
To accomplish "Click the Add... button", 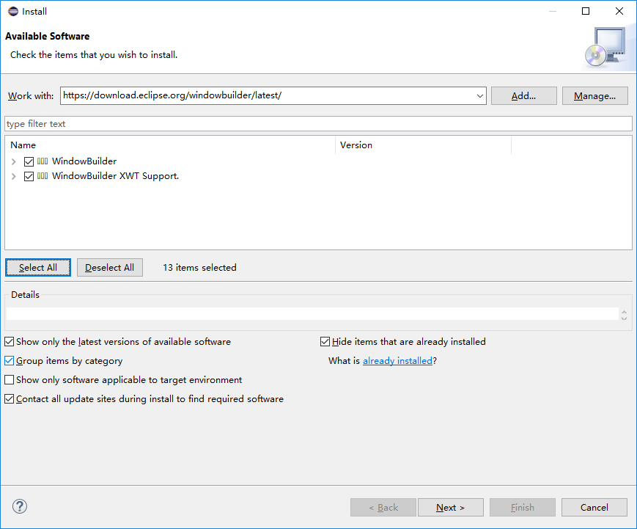I will click(x=523, y=96).
